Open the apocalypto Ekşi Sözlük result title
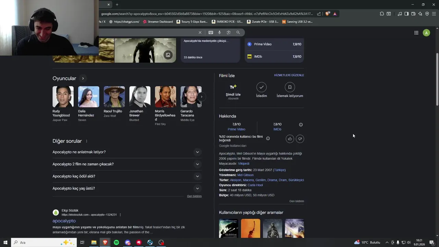The image size is (439, 247). point(64,221)
